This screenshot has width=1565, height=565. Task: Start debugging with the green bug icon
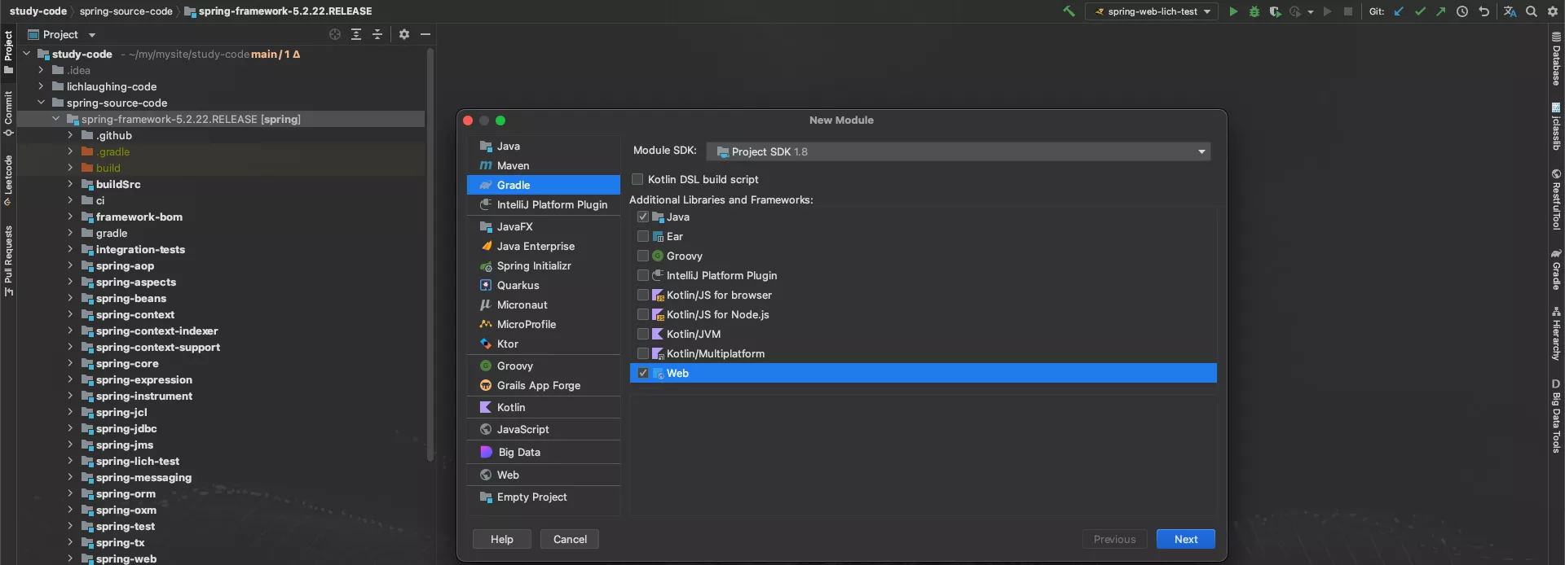pyautogui.click(x=1254, y=11)
